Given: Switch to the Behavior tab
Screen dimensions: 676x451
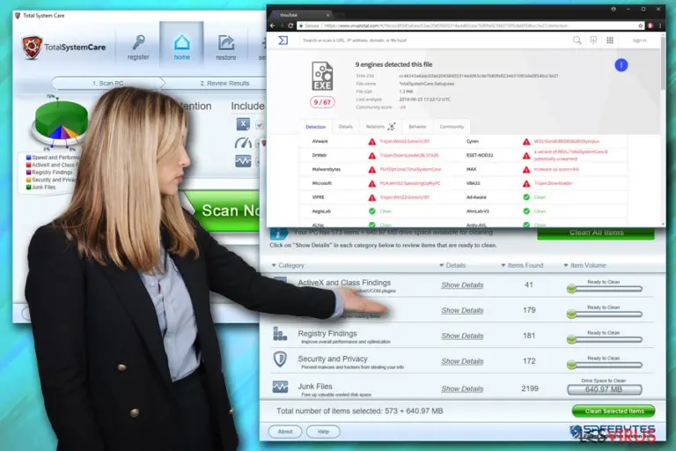Looking at the screenshot, I should tap(417, 127).
